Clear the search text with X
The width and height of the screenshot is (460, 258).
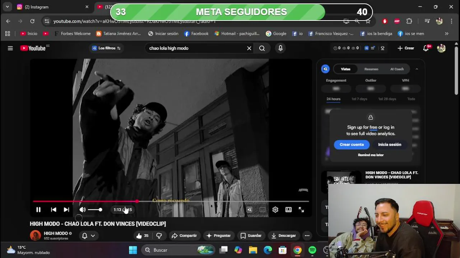(249, 48)
